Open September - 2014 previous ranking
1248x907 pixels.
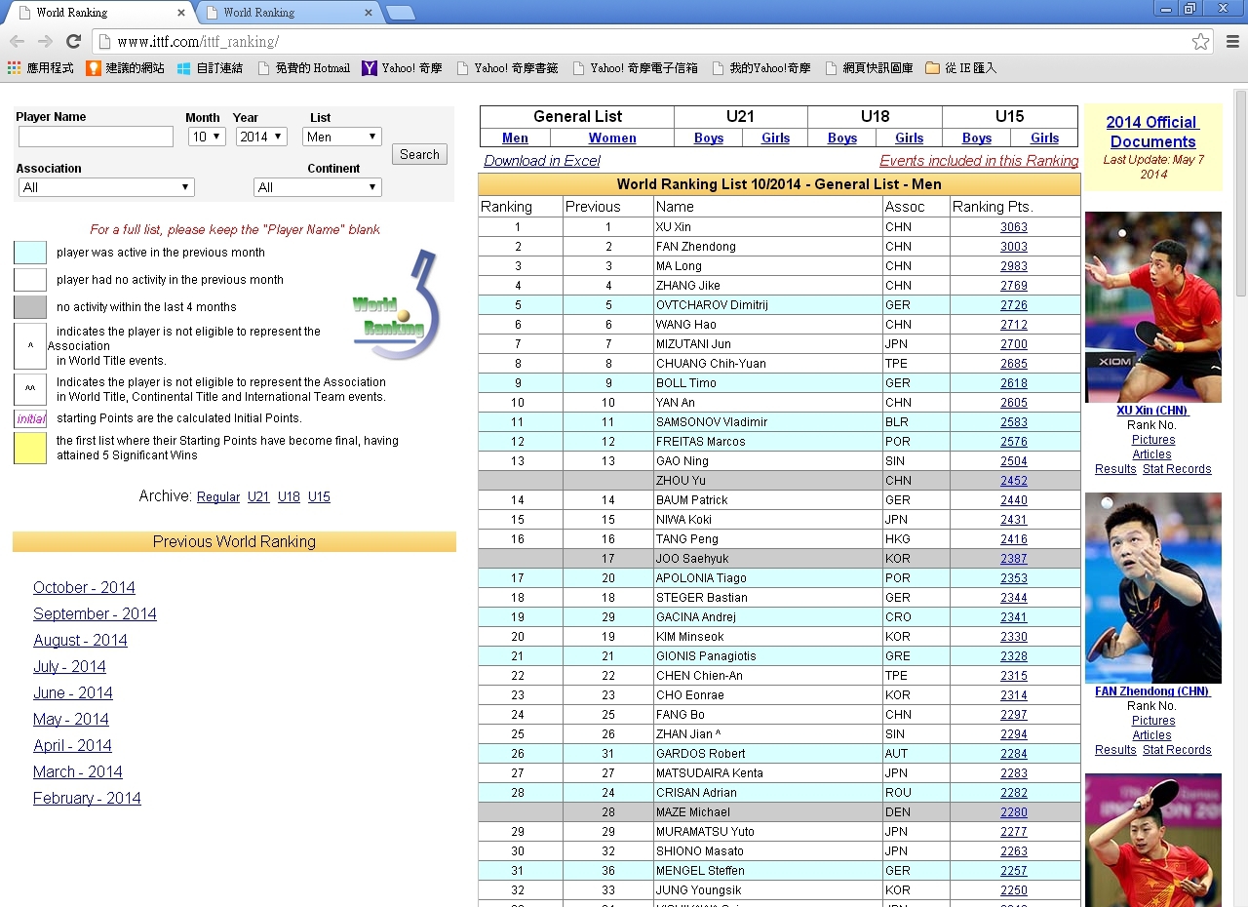(95, 614)
